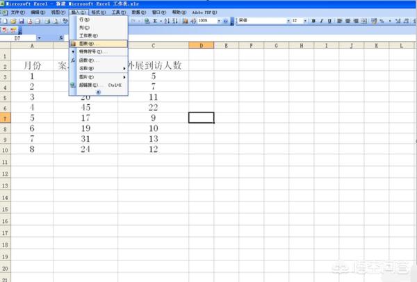417x282 pixels.
Task: Click the first Adobe PDF toolbar icon
Action: tap(5, 31)
